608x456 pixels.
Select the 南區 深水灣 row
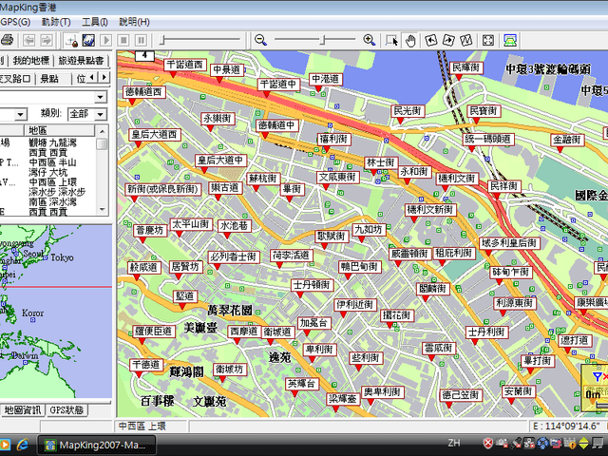point(53,202)
